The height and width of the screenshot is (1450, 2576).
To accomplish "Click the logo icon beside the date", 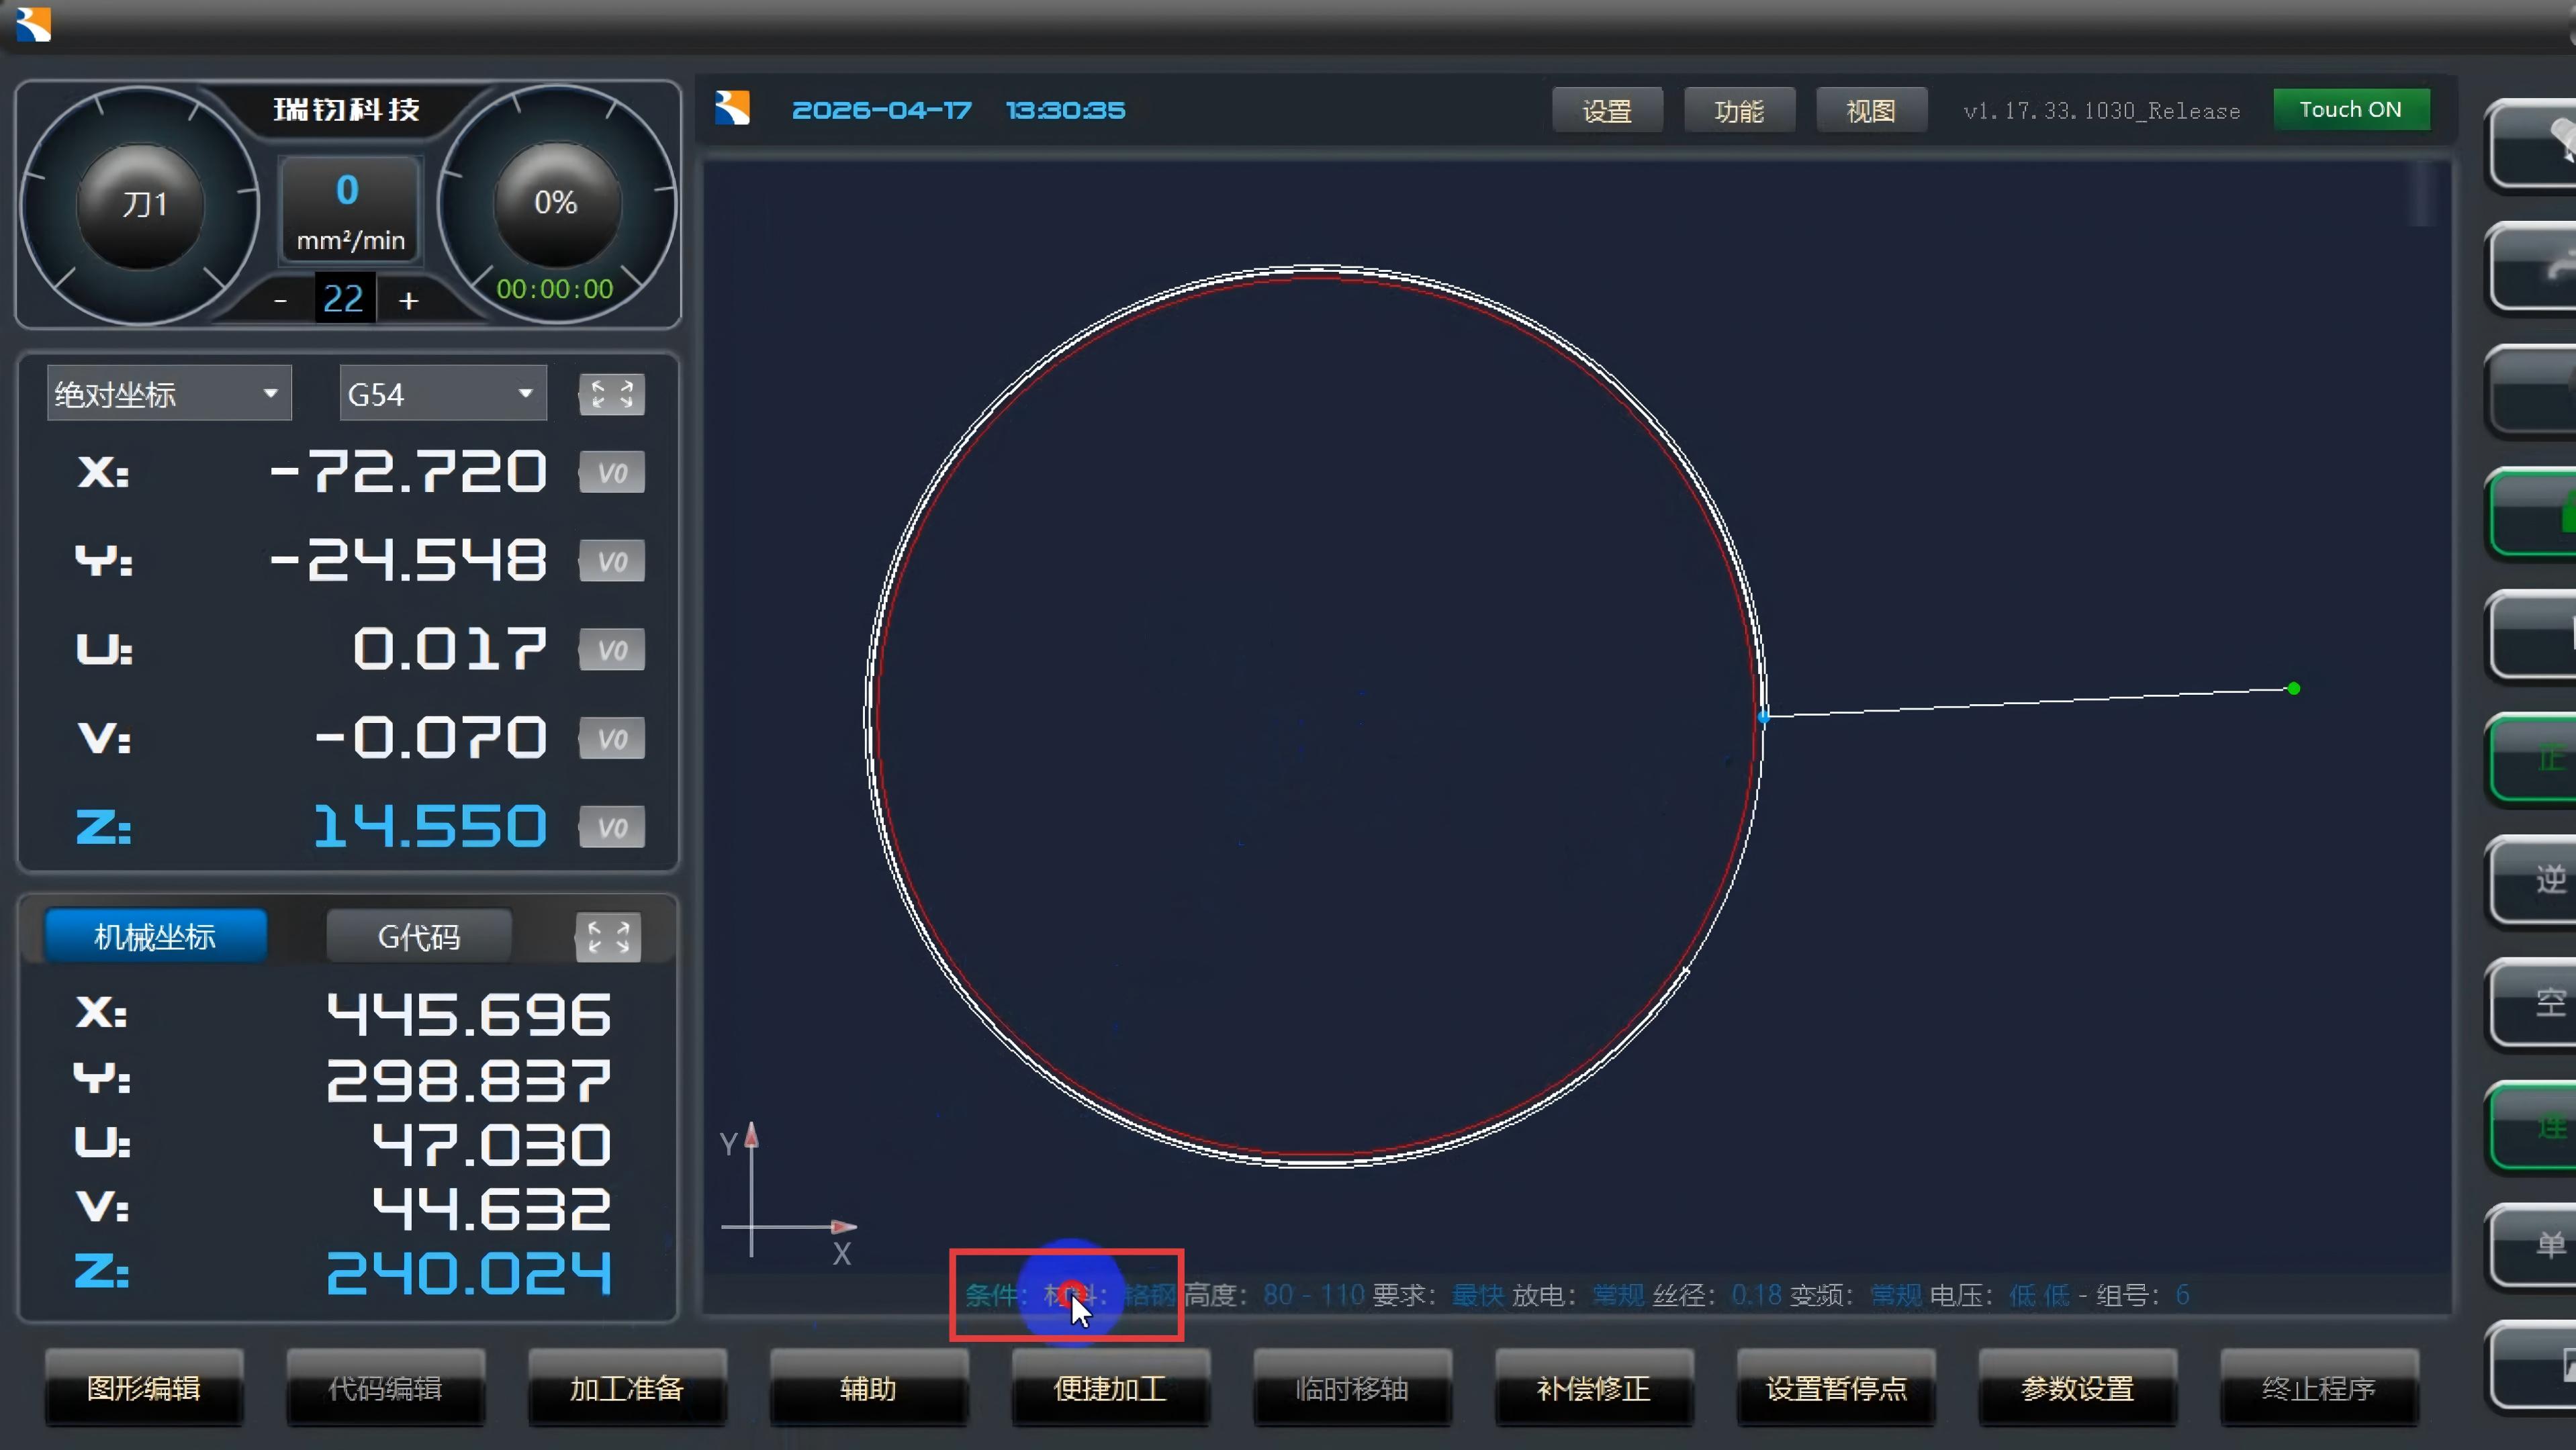I will [732, 108].
